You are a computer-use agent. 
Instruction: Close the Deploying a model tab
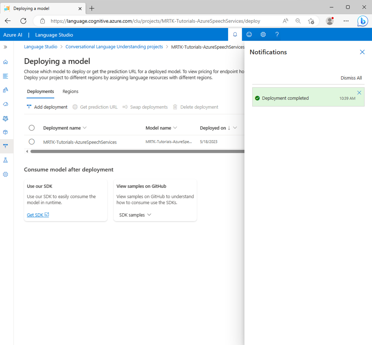80,8
